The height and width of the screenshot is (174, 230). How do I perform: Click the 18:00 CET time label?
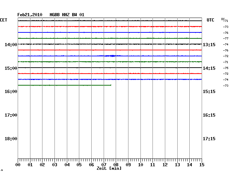point(11,139)
